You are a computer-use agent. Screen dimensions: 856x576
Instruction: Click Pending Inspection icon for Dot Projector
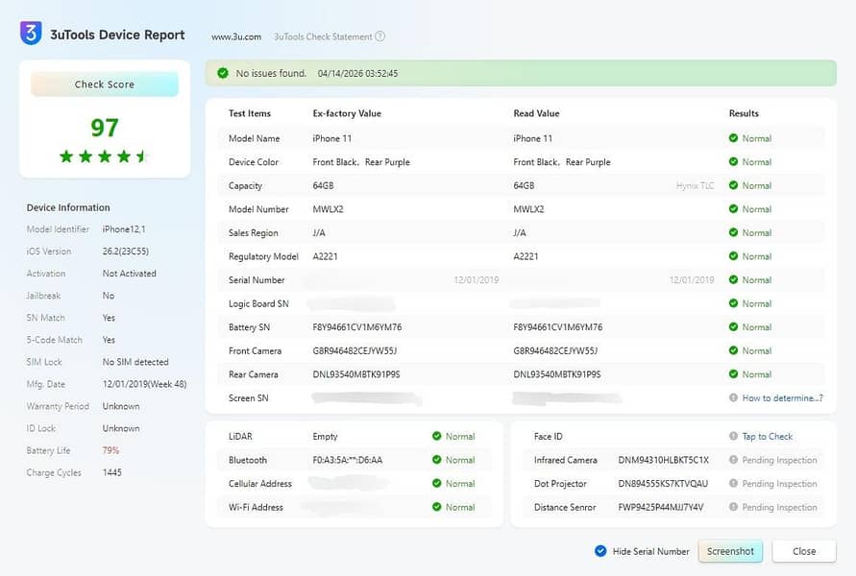tap(734, 484)
